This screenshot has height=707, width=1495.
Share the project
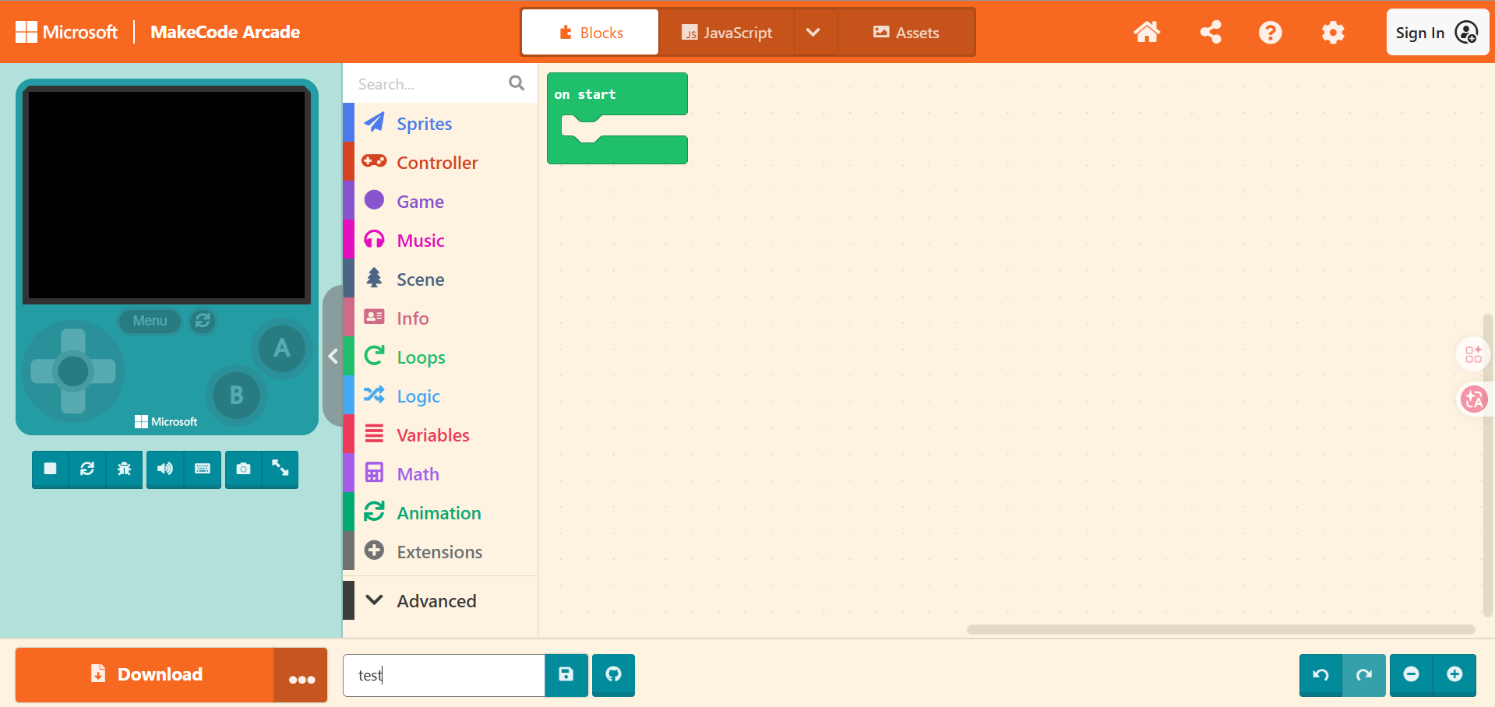click(x=1211, y=33)
